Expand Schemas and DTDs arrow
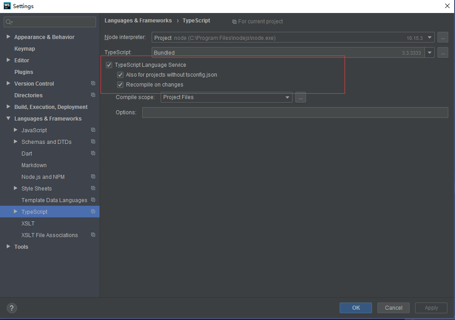This screenshot has height=320, width=455. [x=16, y=142]
